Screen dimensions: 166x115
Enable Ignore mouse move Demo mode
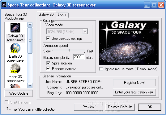point(101,69)
